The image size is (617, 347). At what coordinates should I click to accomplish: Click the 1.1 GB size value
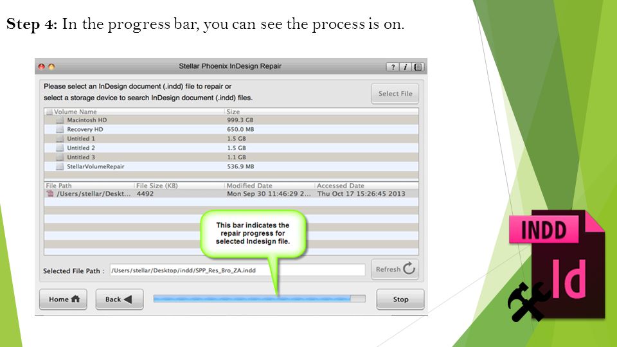237,157
